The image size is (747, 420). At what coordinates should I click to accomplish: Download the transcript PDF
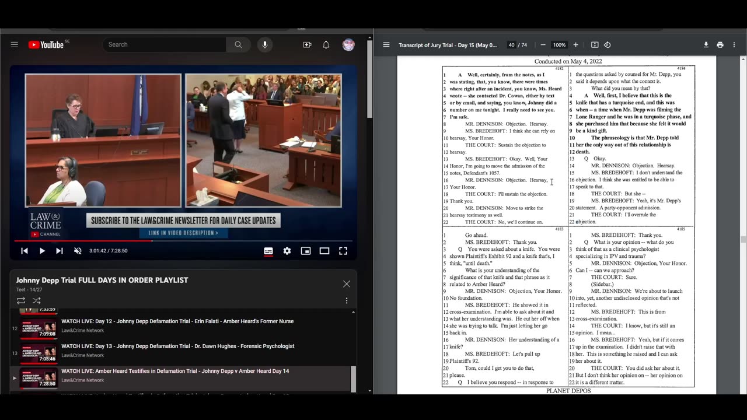point(706,45)
